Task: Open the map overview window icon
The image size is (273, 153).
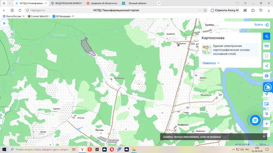Action: [266, 104]
